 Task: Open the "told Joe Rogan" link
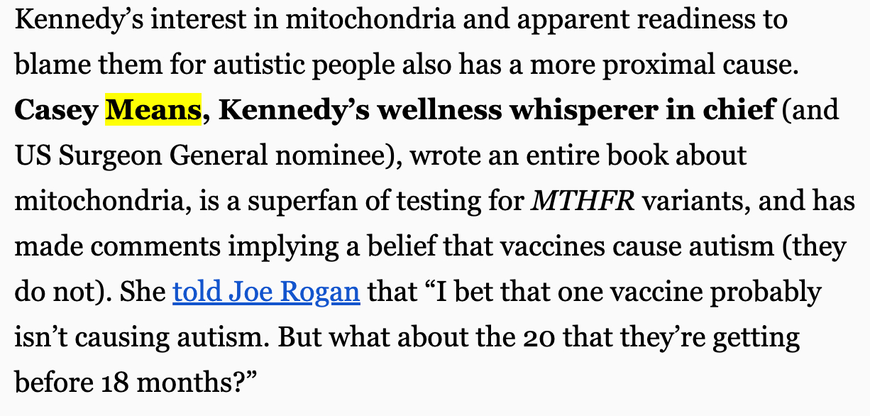coord(266,292)
